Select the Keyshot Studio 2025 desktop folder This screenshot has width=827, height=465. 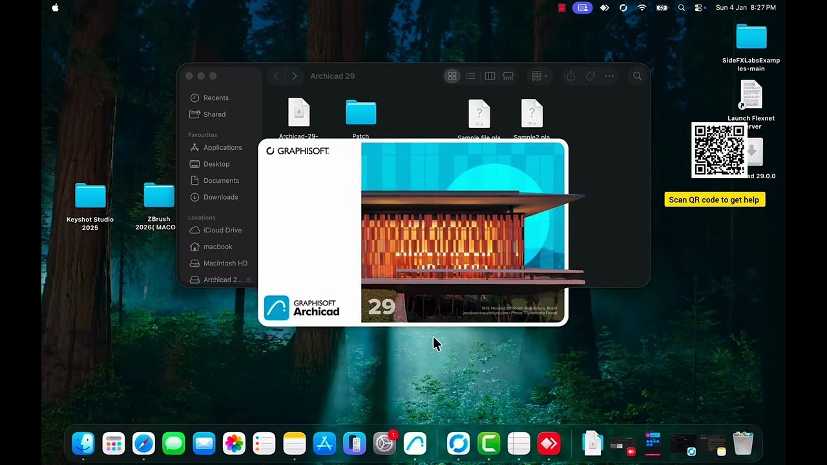pos(90,196)
